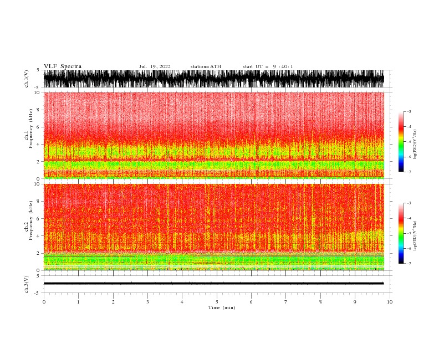Click the ch.1 spectrogram color scale bar

401,142
